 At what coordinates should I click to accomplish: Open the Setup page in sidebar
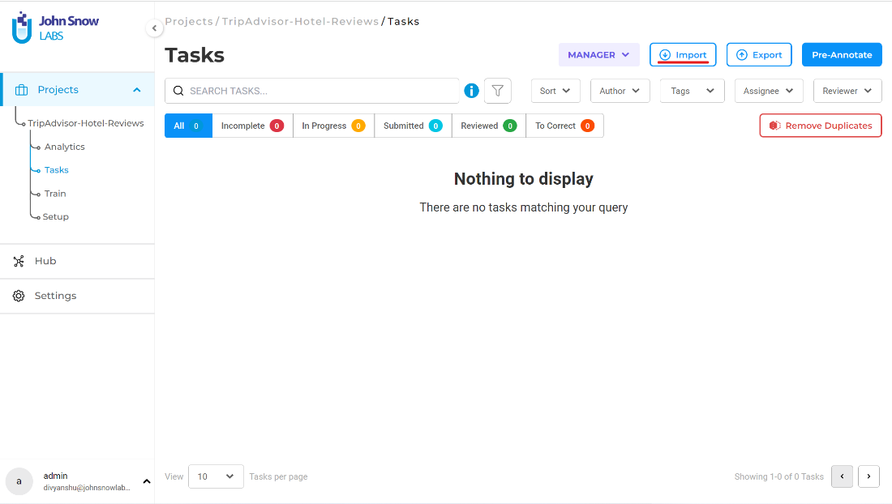[56, 216]
